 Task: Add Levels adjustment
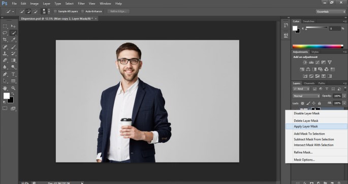(311, 63)
